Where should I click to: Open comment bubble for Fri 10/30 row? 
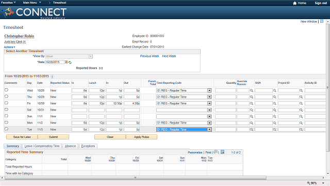(x=6, y=103)
